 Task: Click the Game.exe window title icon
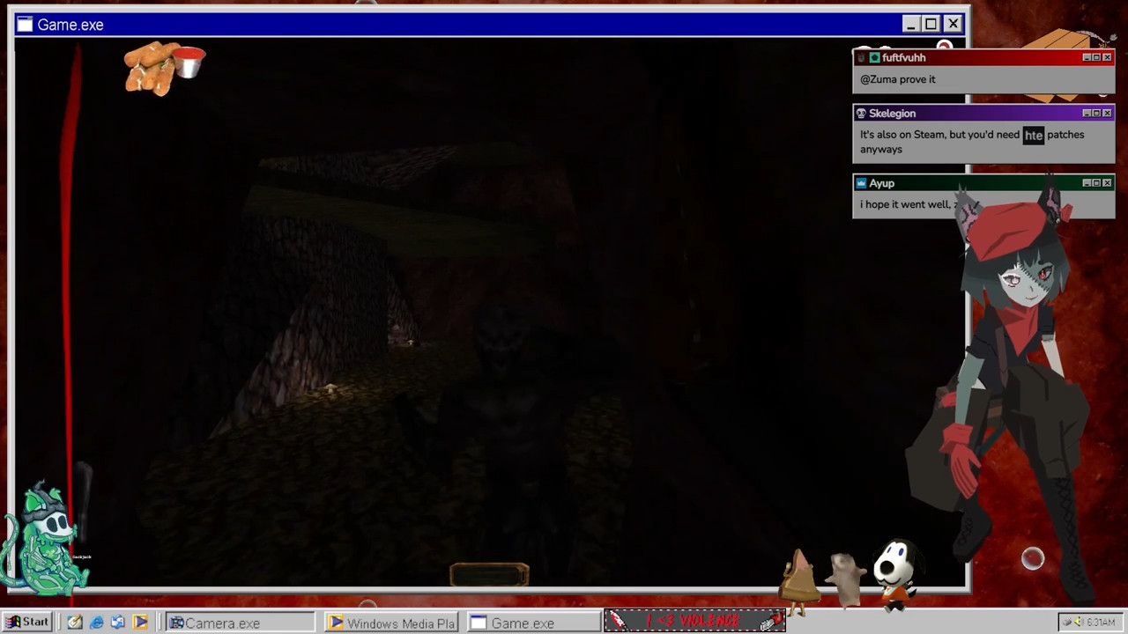coord(25,25)
